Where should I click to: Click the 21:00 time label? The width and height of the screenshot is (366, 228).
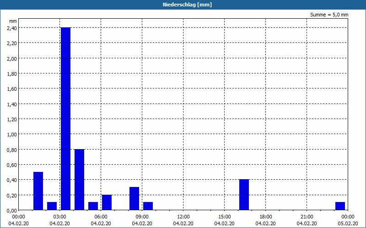coord(307,217)
